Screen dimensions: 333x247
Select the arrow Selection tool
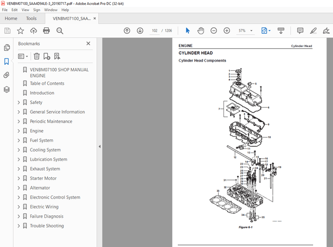[187, 31]
